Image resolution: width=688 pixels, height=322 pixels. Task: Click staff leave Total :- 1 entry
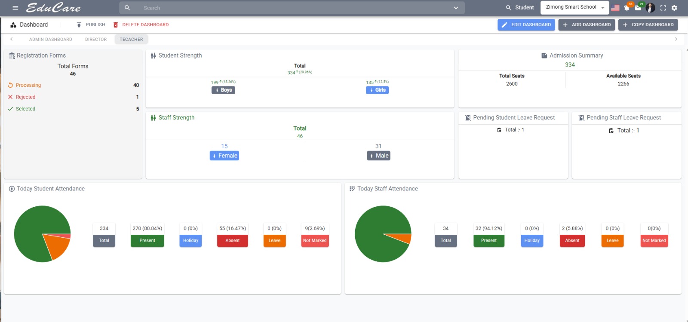(x=624, y=131)
